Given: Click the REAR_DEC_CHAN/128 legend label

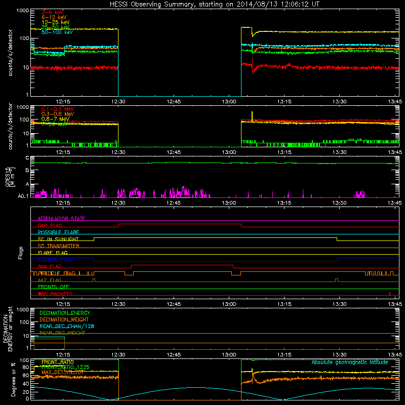Looking at the screenshot, I should (x=67, y=327).
